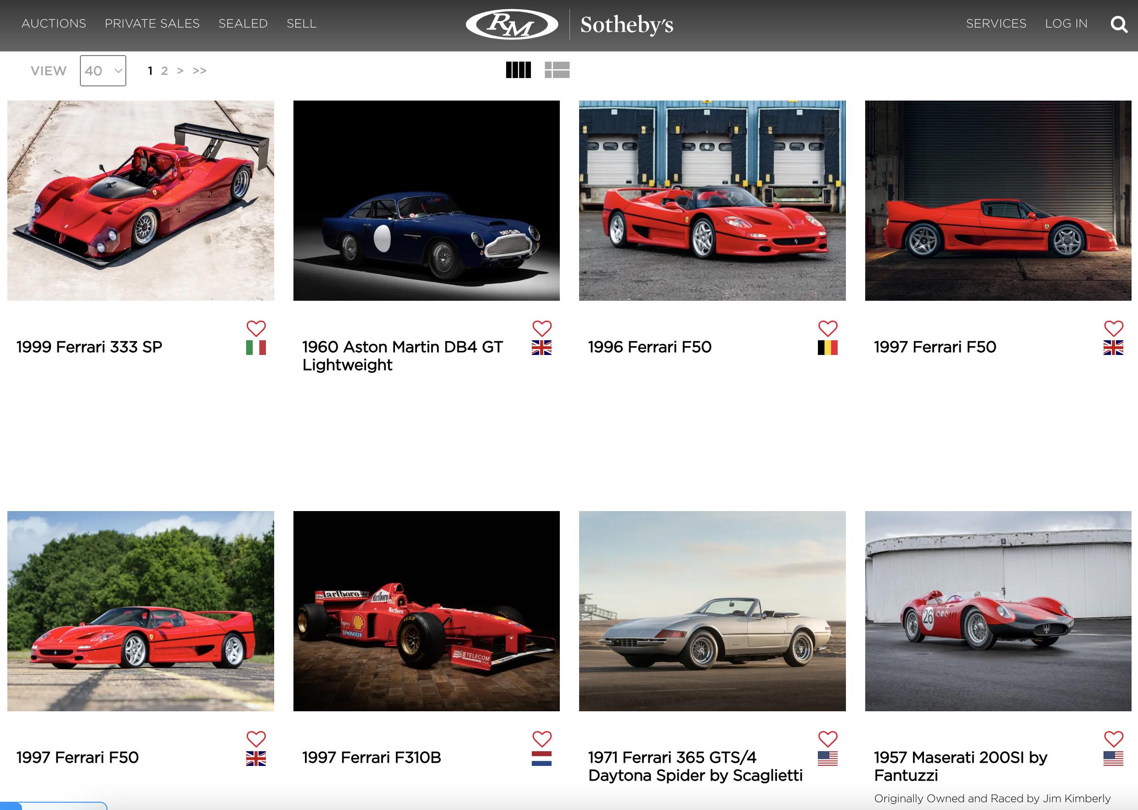This screenshot has width=1138, height=810.
Task: Open the Private Sales menu
Action: click(152, 23)
